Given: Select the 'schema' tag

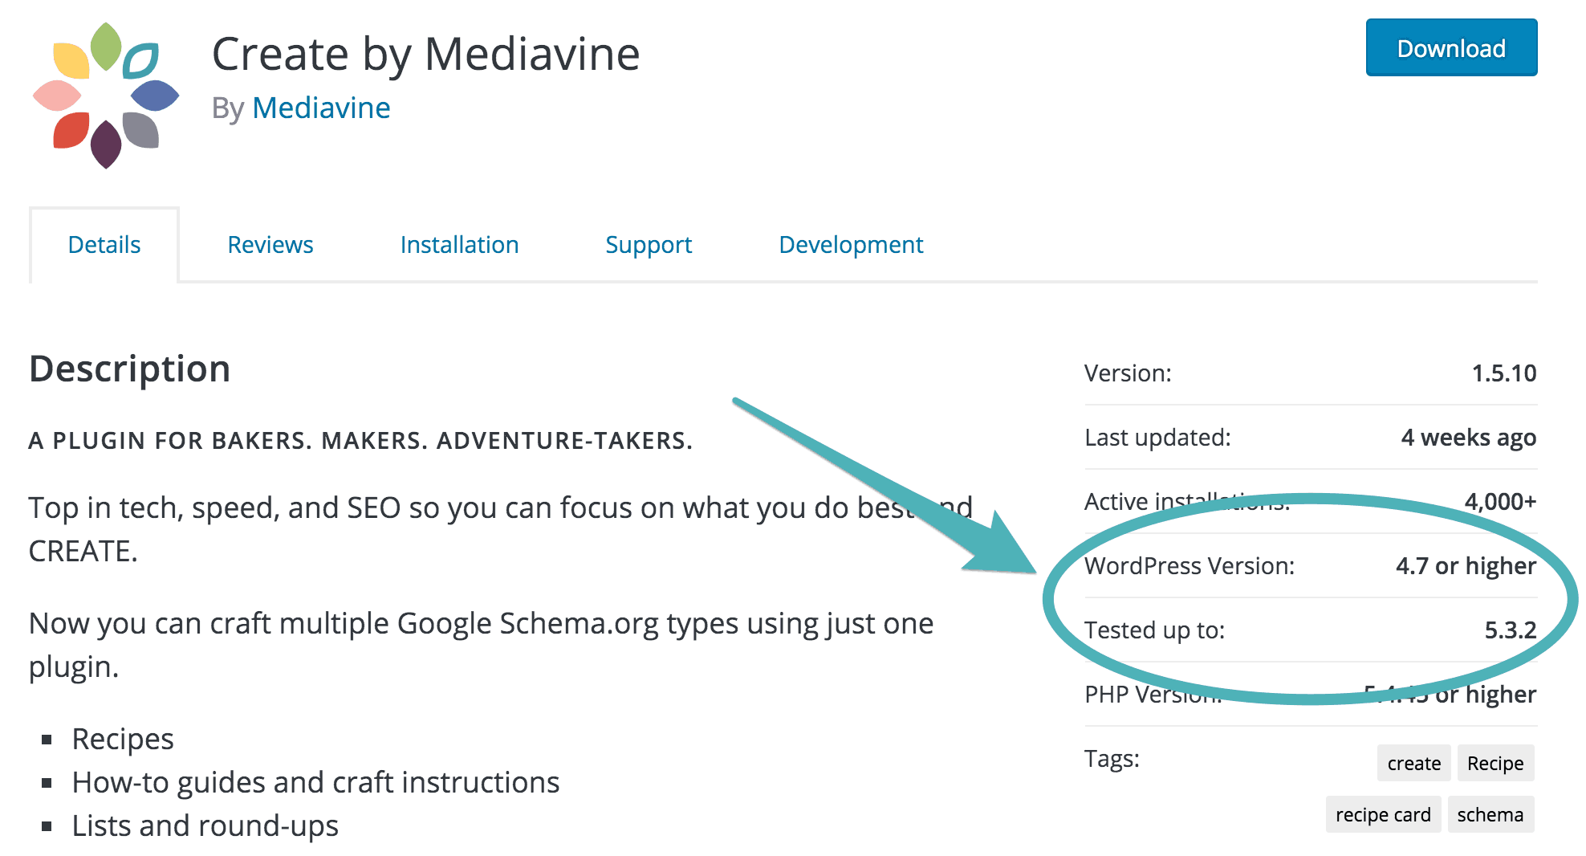Looking at the screenshot, I should coord(1490,814).
